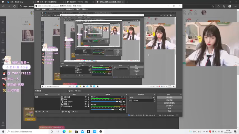Open the 工具(T) menu in OBS
The image size is (239, 134).
[78, 9]
